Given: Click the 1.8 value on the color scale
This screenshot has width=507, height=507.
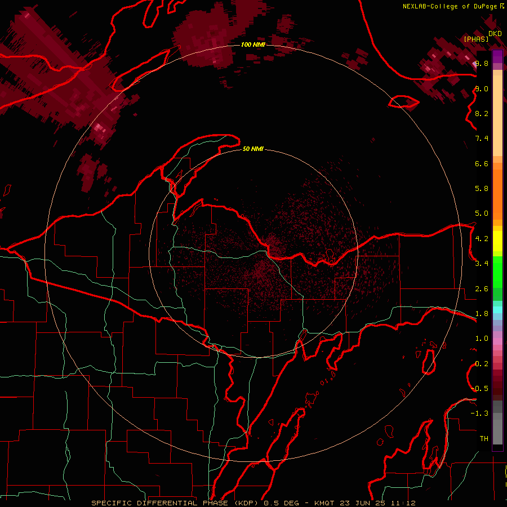Looking at the screenshot, I should (482, 314).
